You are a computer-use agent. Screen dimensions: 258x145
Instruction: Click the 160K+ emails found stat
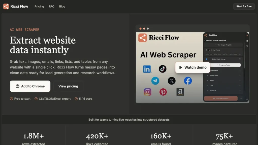[x=161, y=139]
